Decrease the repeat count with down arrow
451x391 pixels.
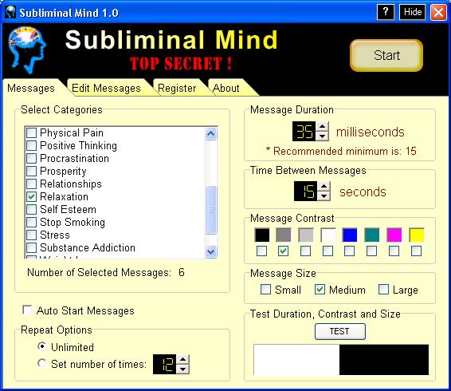(x=183, y=369)
